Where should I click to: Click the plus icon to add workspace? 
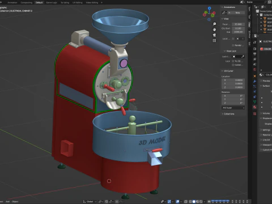[x=101, y=2]
